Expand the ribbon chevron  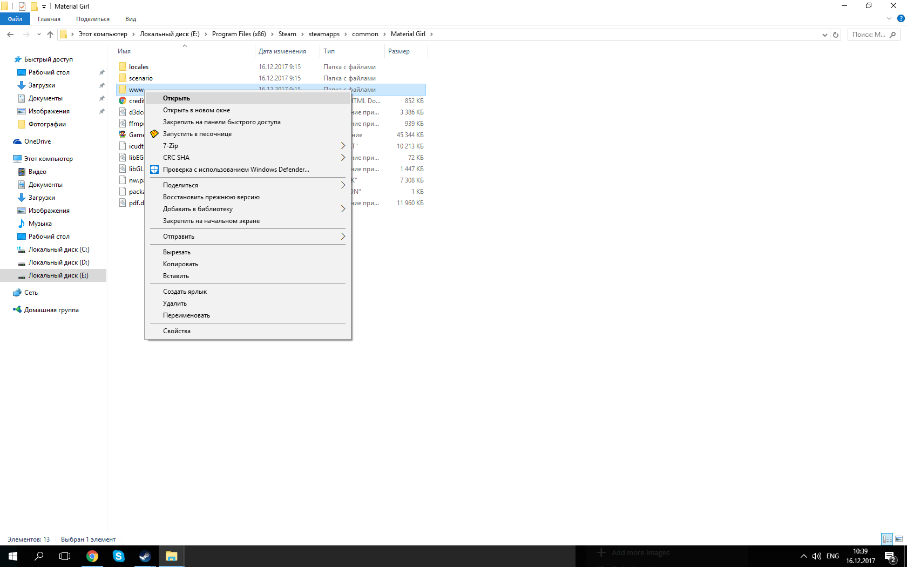click(x=889, y=18)
